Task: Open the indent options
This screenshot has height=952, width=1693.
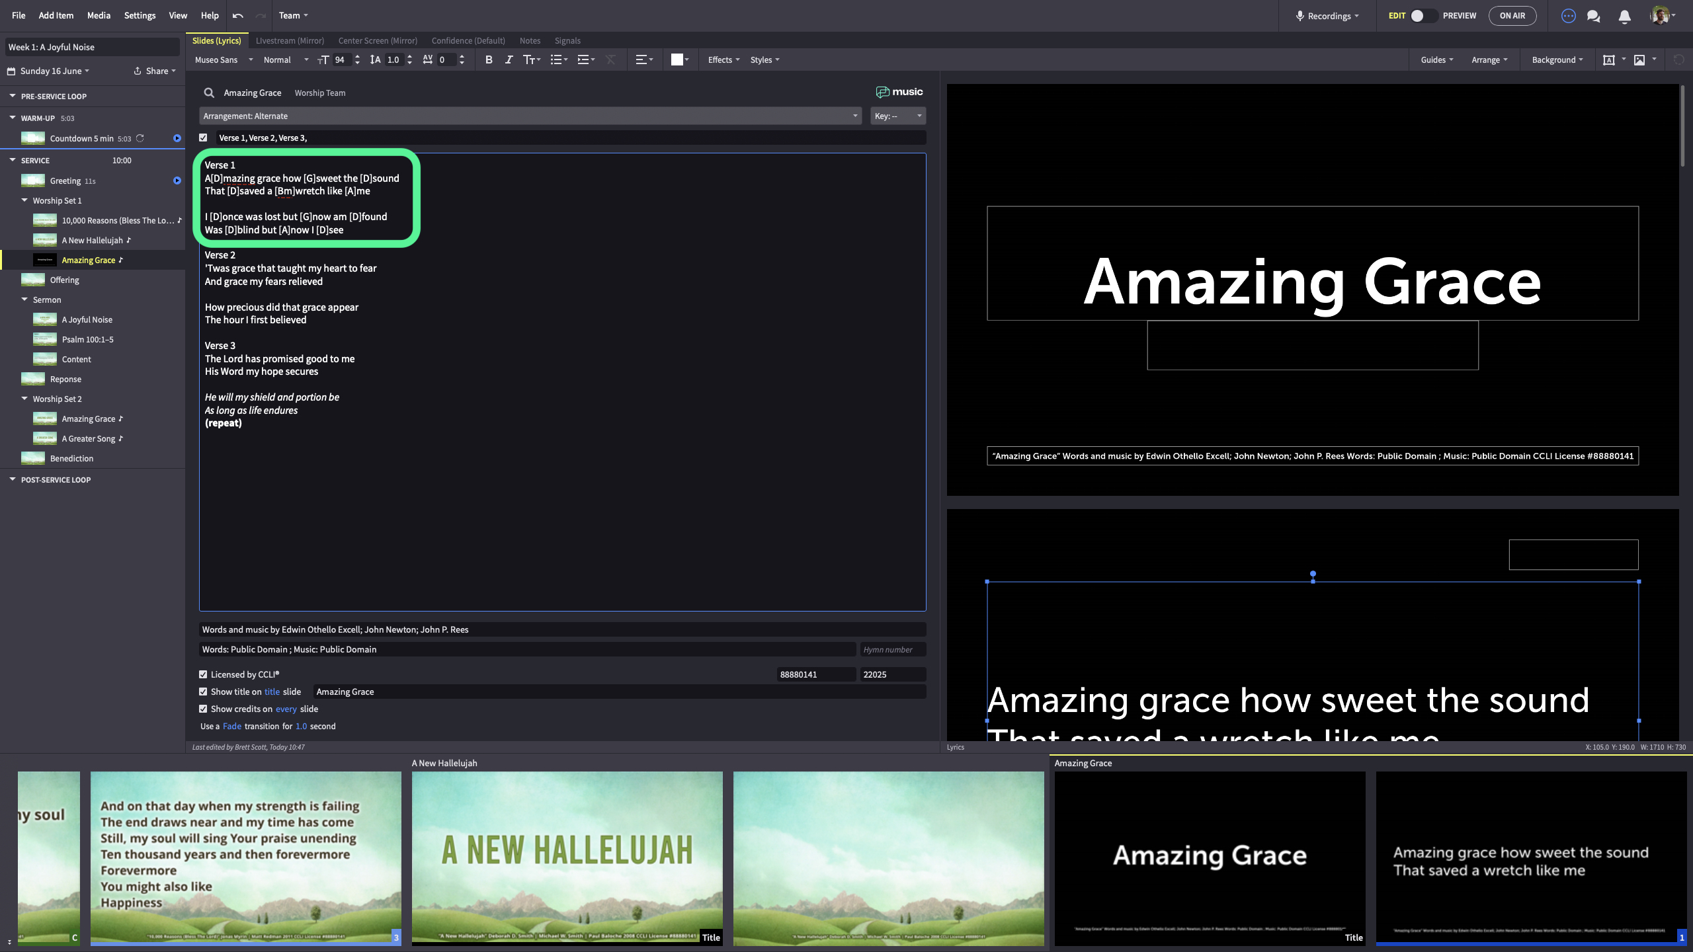Action: 586,60
